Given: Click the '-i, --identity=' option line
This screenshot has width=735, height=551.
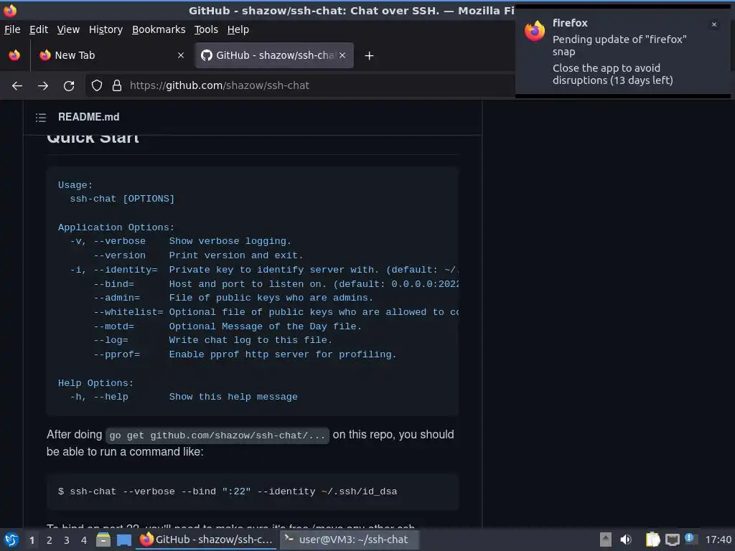Looking at the screenshot, I should [264, 270].
